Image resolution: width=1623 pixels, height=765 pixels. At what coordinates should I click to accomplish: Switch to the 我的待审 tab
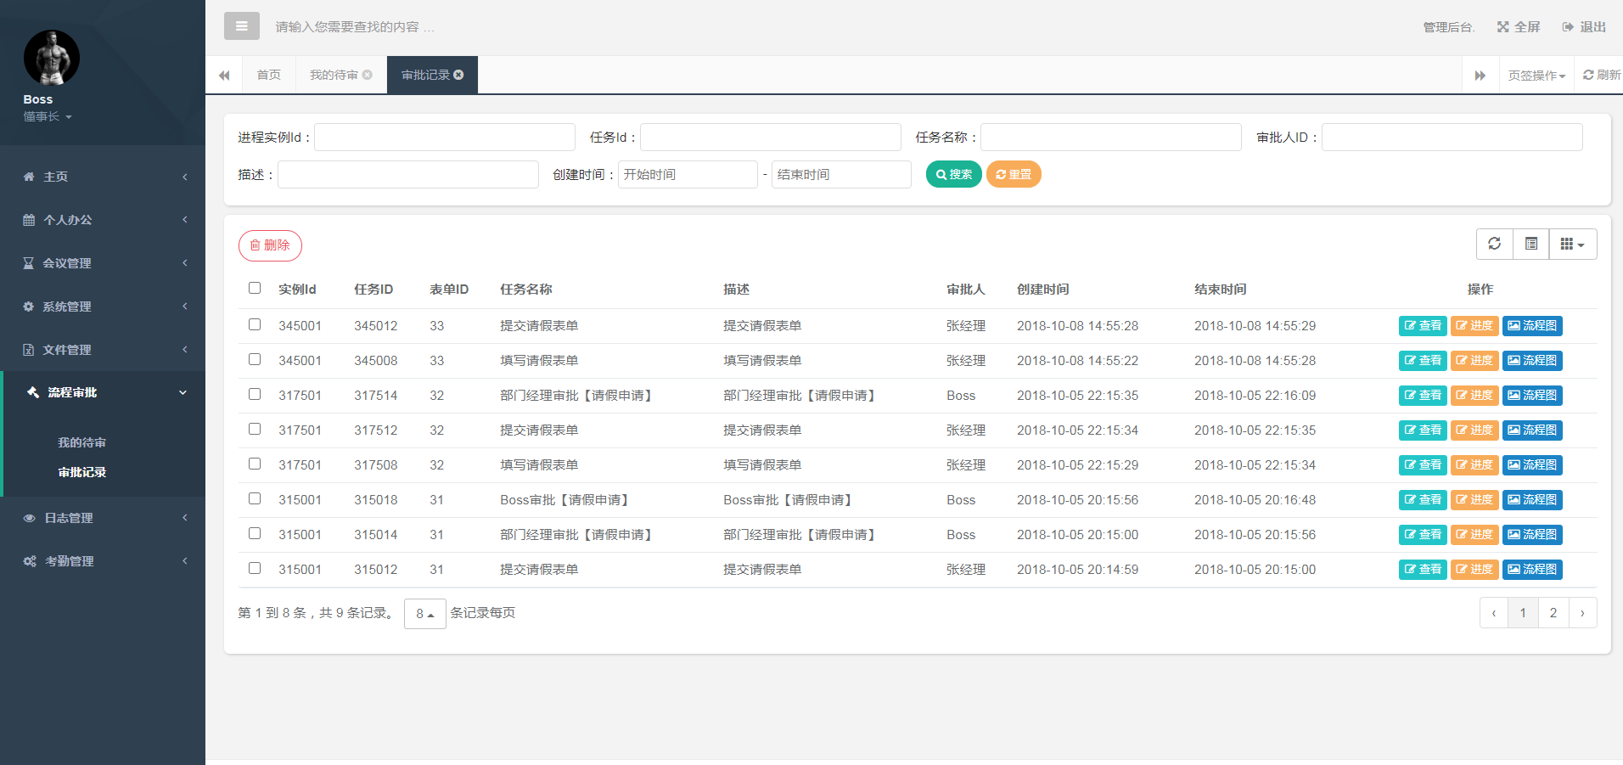[x=334, y=75]
